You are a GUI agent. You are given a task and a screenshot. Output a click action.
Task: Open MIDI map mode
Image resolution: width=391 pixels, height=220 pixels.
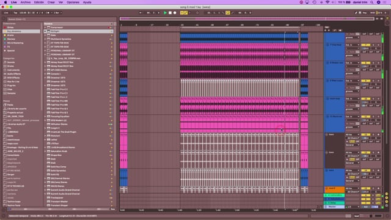pyautogui.click(x=373, y=13)
